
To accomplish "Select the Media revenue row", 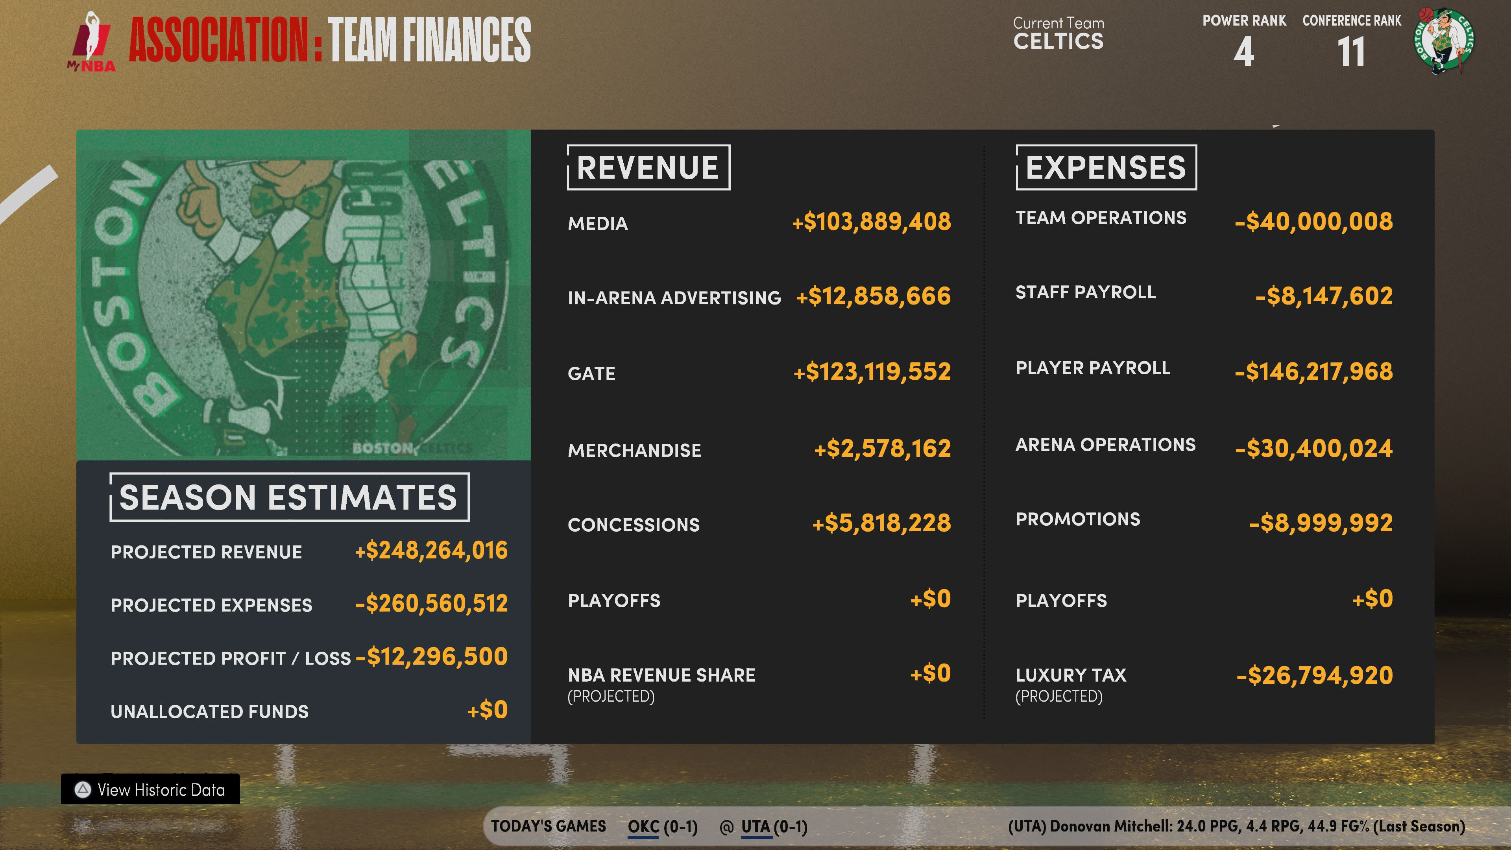I will coord(759,222).
